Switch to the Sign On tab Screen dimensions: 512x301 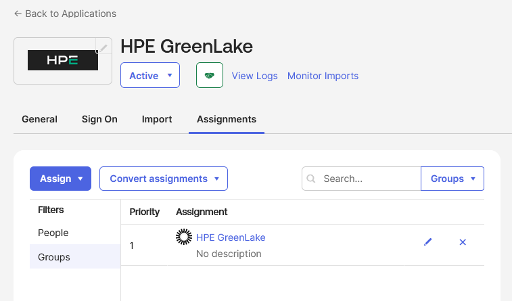click(x=99, y=119)
